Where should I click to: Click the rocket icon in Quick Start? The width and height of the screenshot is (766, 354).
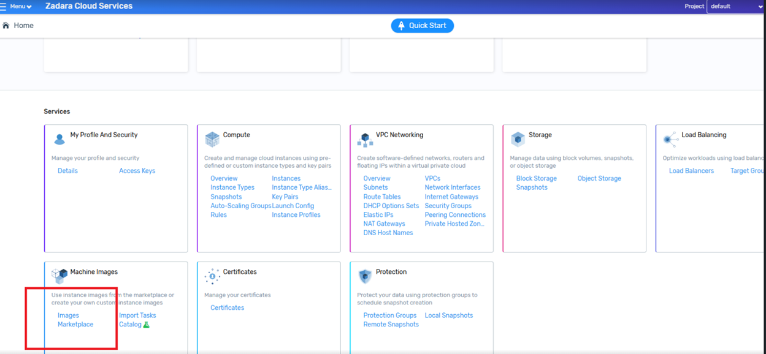[x=402, y=26]
